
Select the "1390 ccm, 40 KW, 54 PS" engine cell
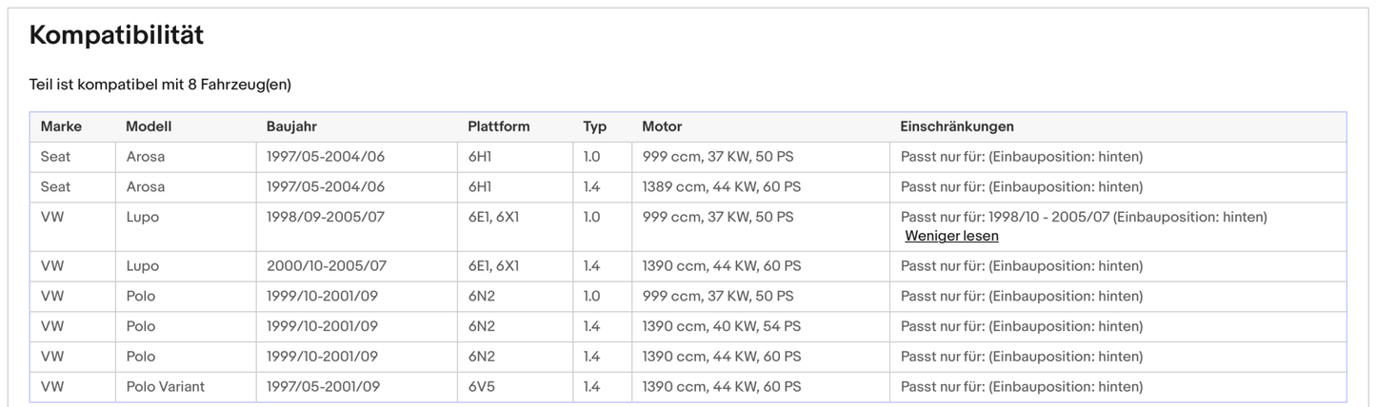721,326
